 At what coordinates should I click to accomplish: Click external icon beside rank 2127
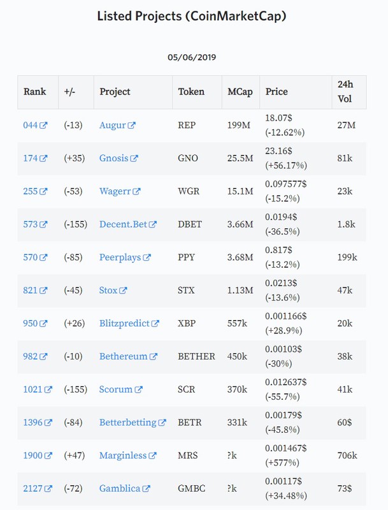(48, 489)
